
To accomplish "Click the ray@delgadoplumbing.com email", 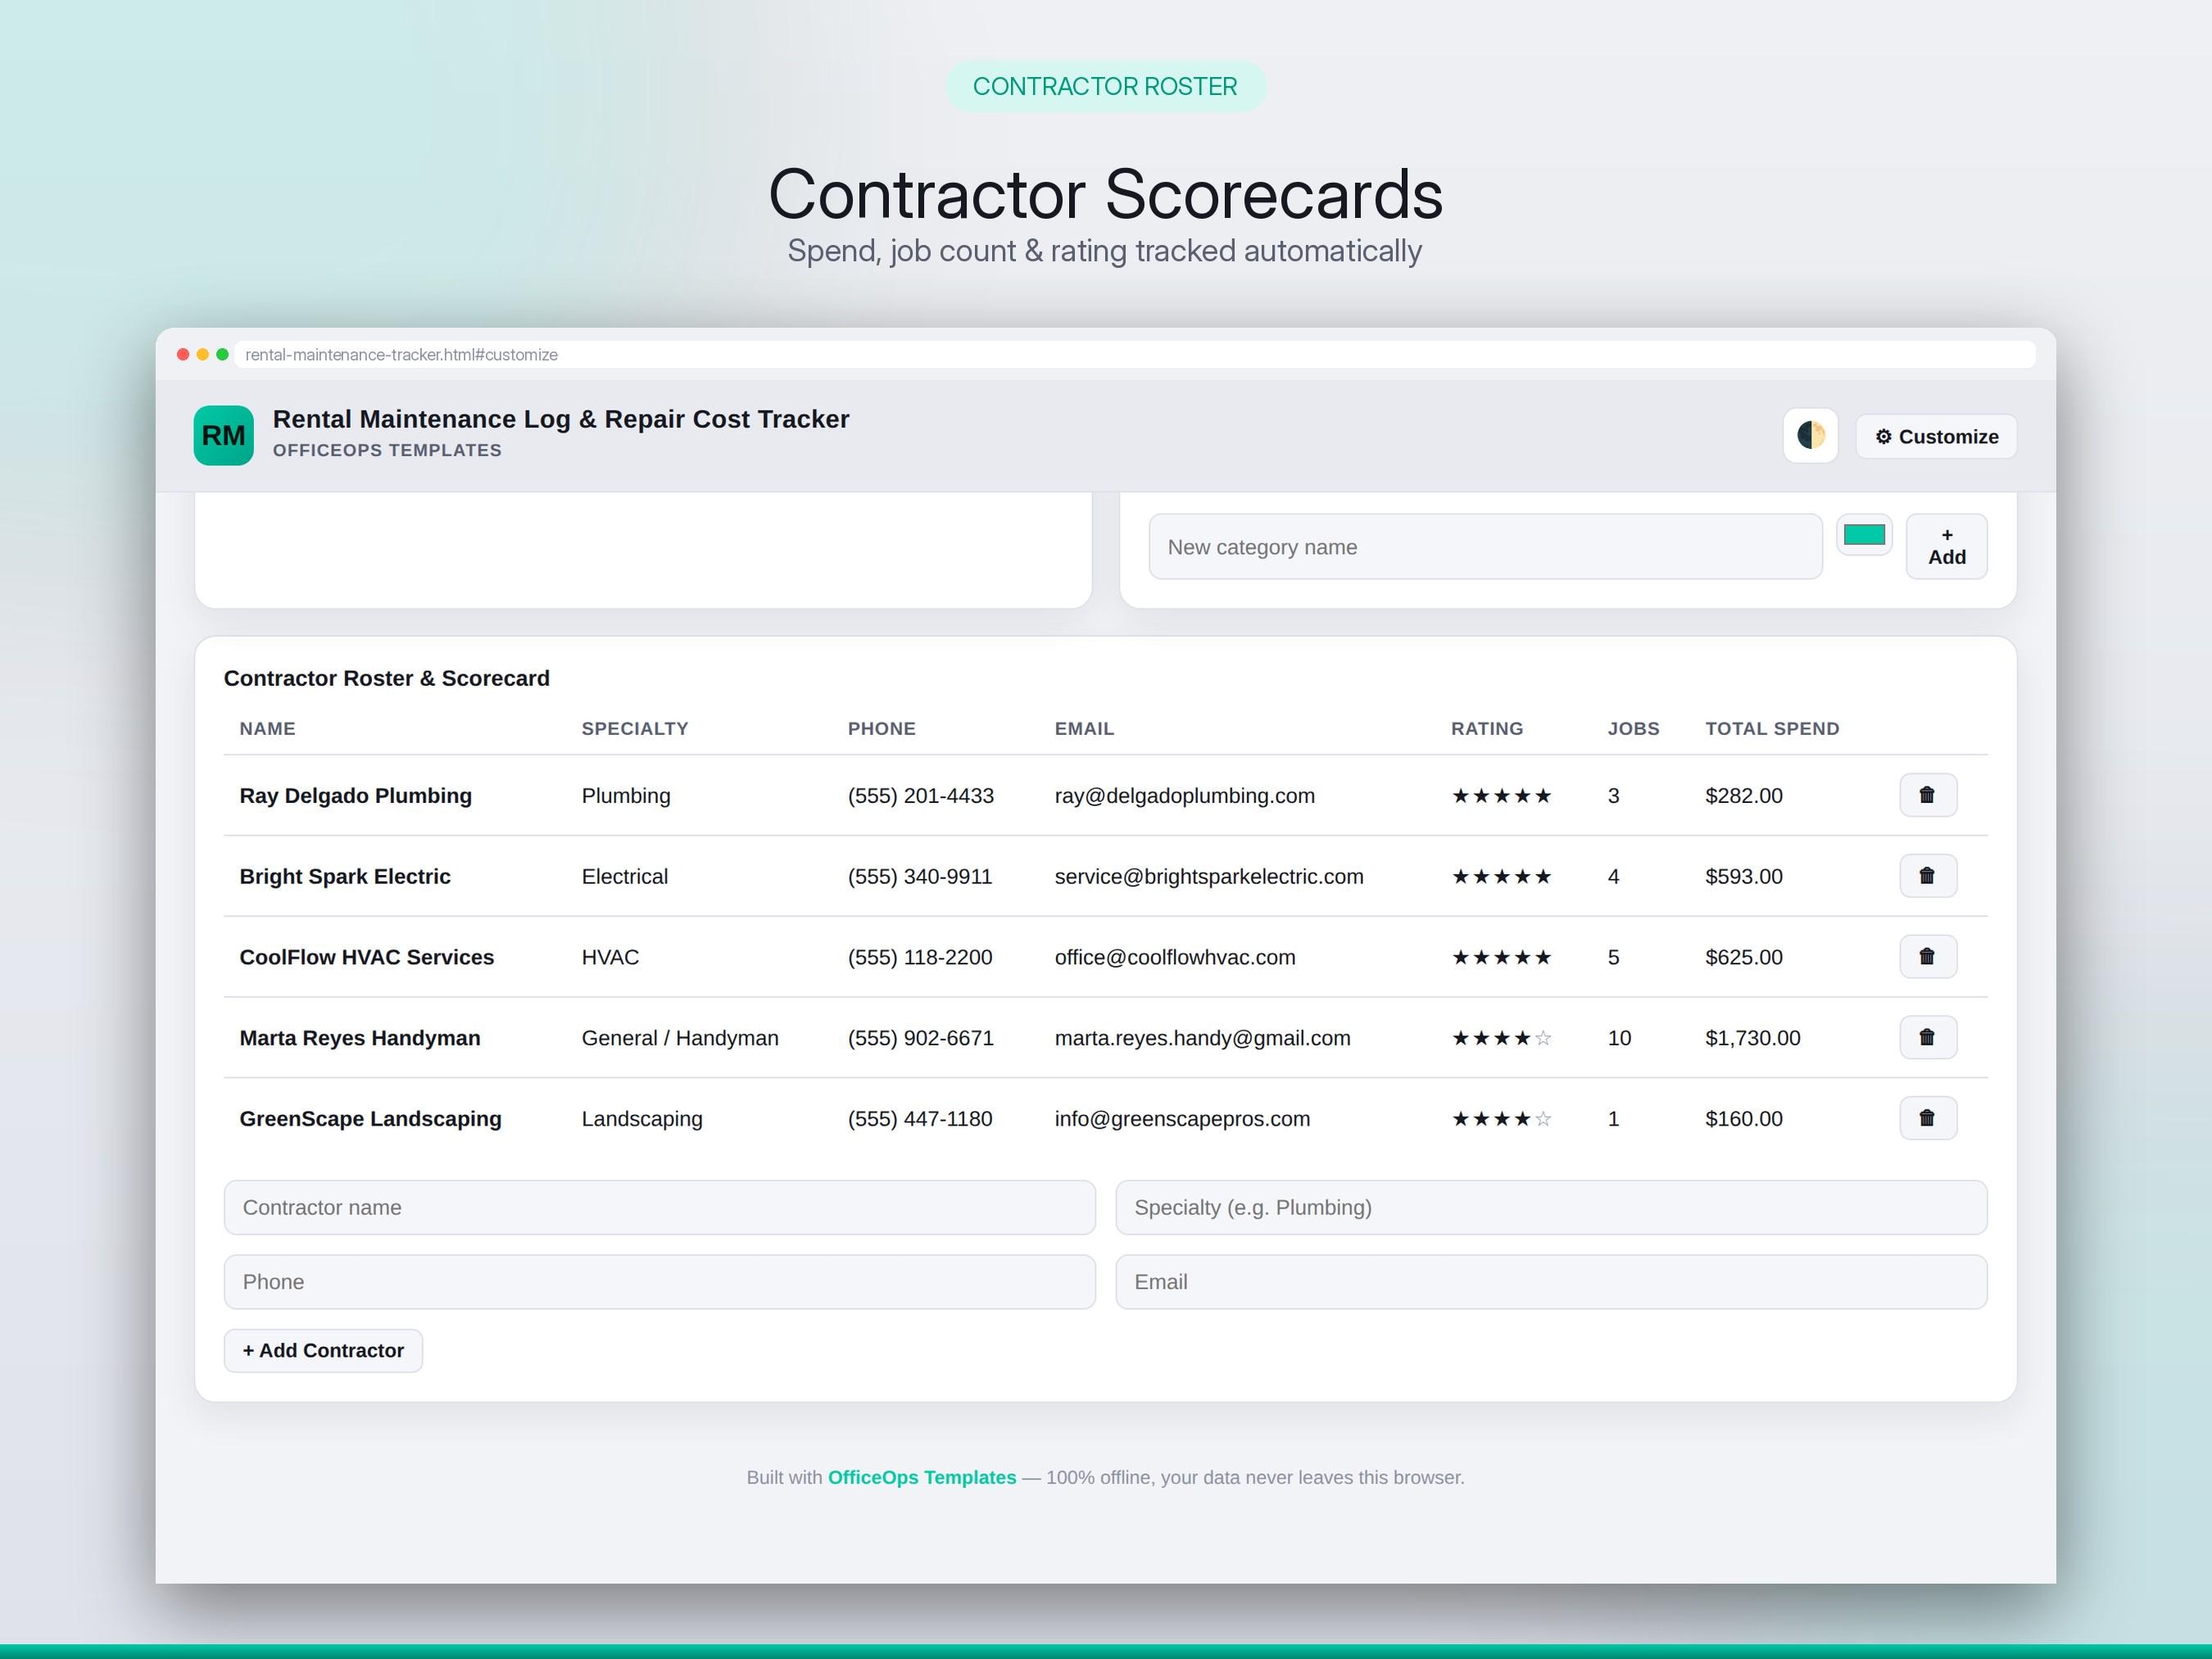I will click(x=1184, y=796).
